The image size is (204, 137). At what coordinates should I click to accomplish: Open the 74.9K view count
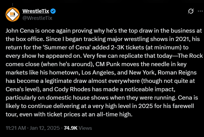tap(71, 128)
